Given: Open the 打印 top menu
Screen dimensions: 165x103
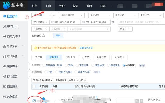Looking at the screenshot, I should click(48, 6).
